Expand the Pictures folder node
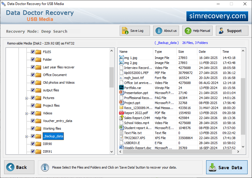This screenshot has height=178, width=252. (x=26, y=98)
